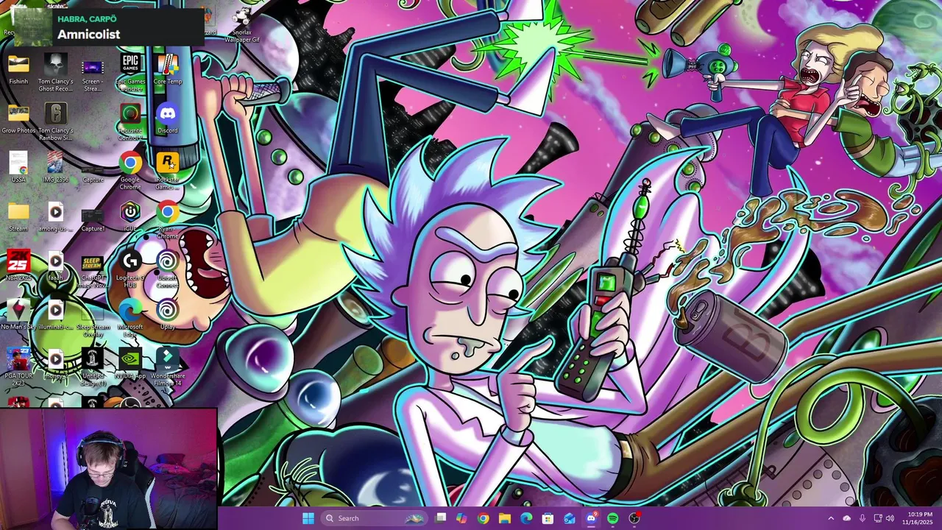942x530 pixels.
Task: Launch Ubisoft Connect desktop shortcut
Action: [x=168, y=269]
